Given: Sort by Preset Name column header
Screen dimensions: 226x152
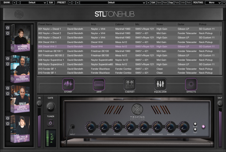Looking at the screenshot, I should [52, 24].
